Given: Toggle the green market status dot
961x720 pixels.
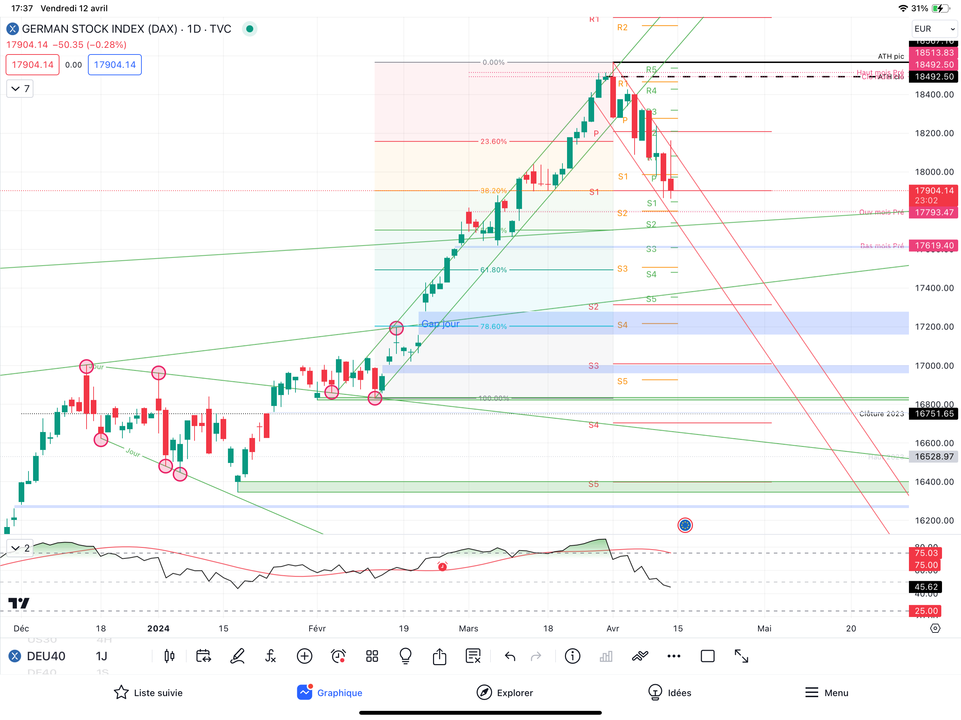Looking at the screenshot, I should [249, 29].
